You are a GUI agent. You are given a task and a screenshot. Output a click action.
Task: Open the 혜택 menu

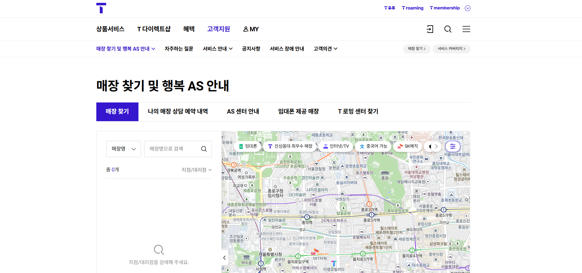point(189,29)
